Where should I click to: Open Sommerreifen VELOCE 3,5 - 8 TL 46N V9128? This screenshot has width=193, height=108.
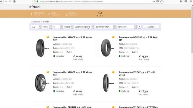pyautogui.click(x=137, y=73)
